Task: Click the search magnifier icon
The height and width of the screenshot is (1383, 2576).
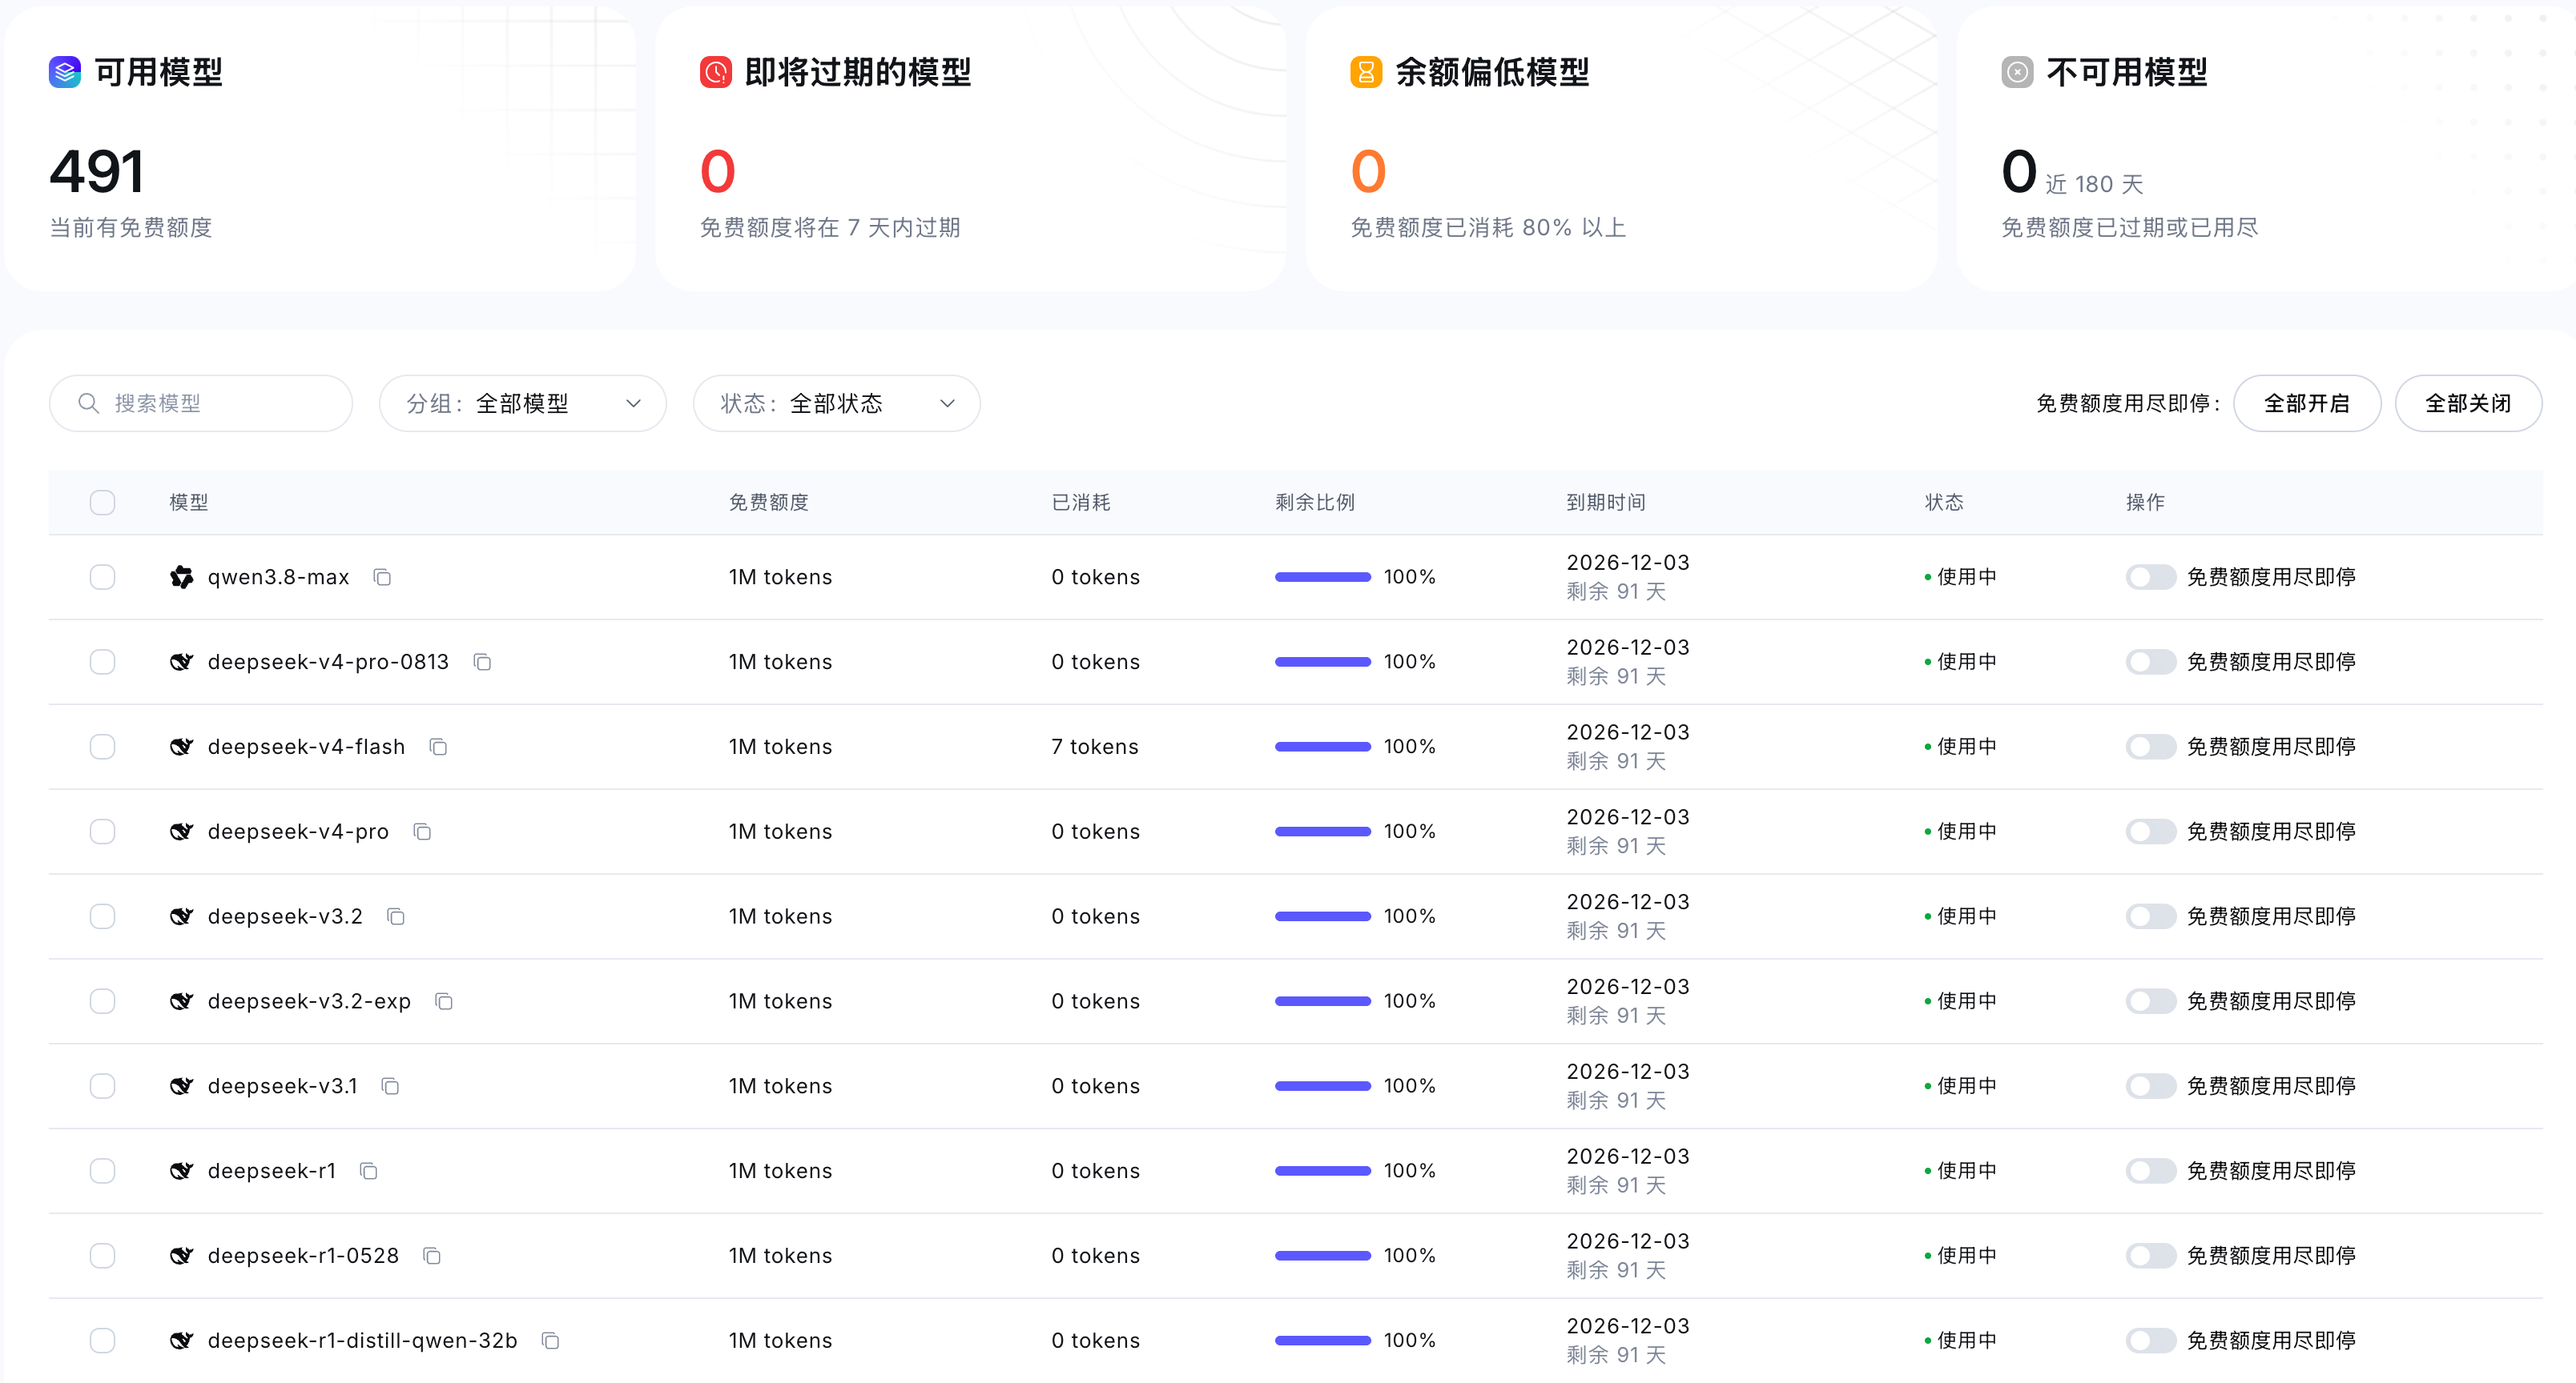Action: [88, 403]
